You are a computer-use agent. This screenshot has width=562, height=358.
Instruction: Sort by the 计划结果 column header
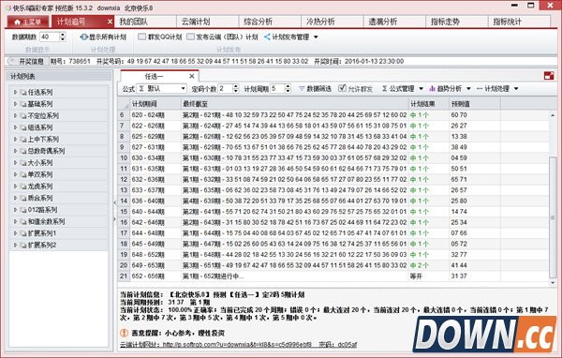coord(429,104)
